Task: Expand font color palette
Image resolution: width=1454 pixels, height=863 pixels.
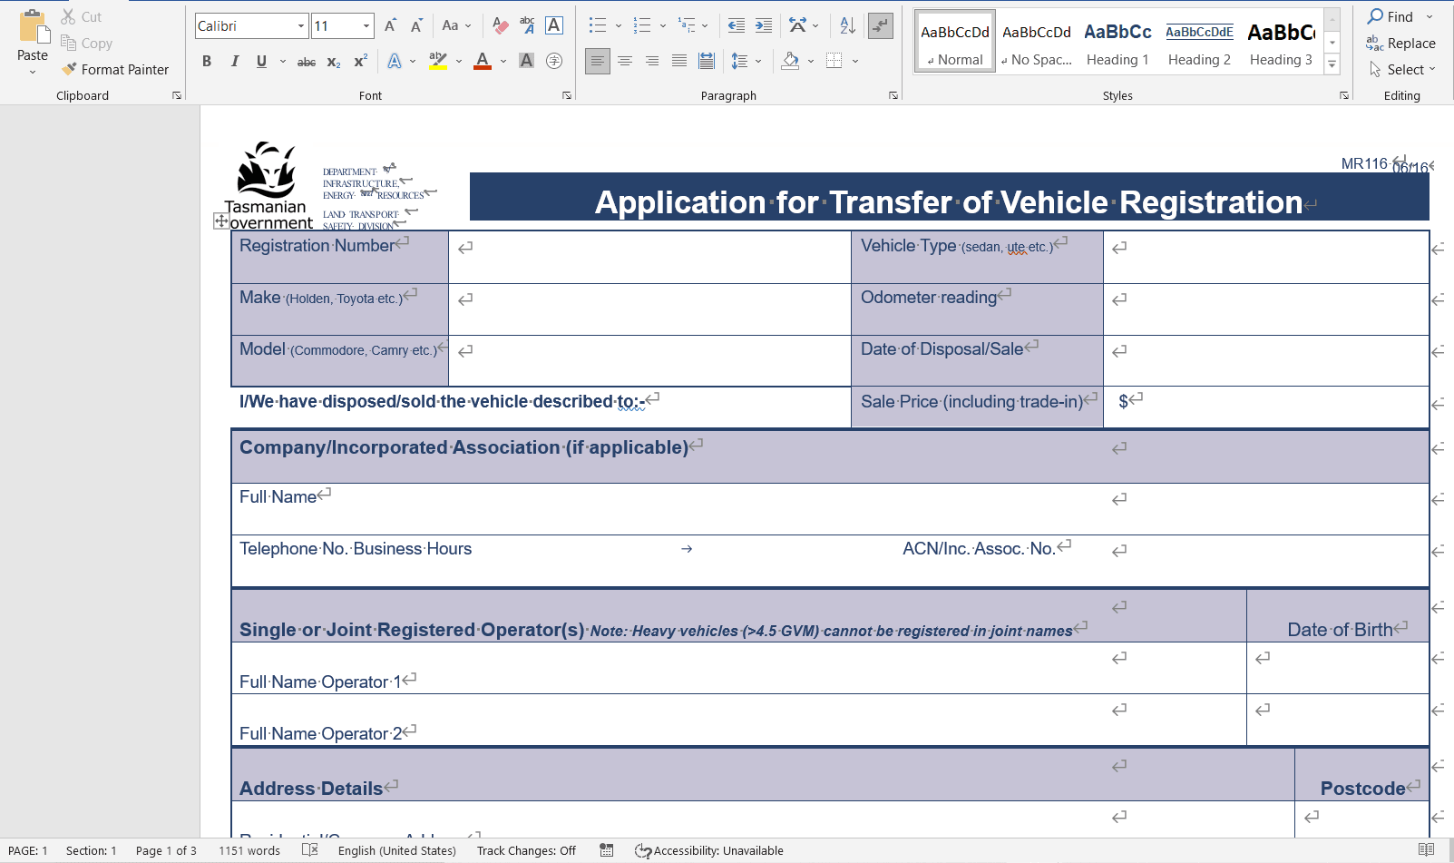Action: coord(503,61)
